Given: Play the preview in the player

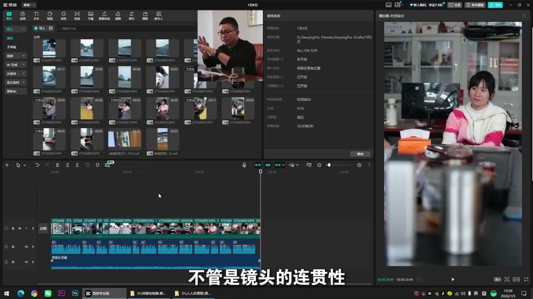Looking at the screenshot, I should [453, 279].
